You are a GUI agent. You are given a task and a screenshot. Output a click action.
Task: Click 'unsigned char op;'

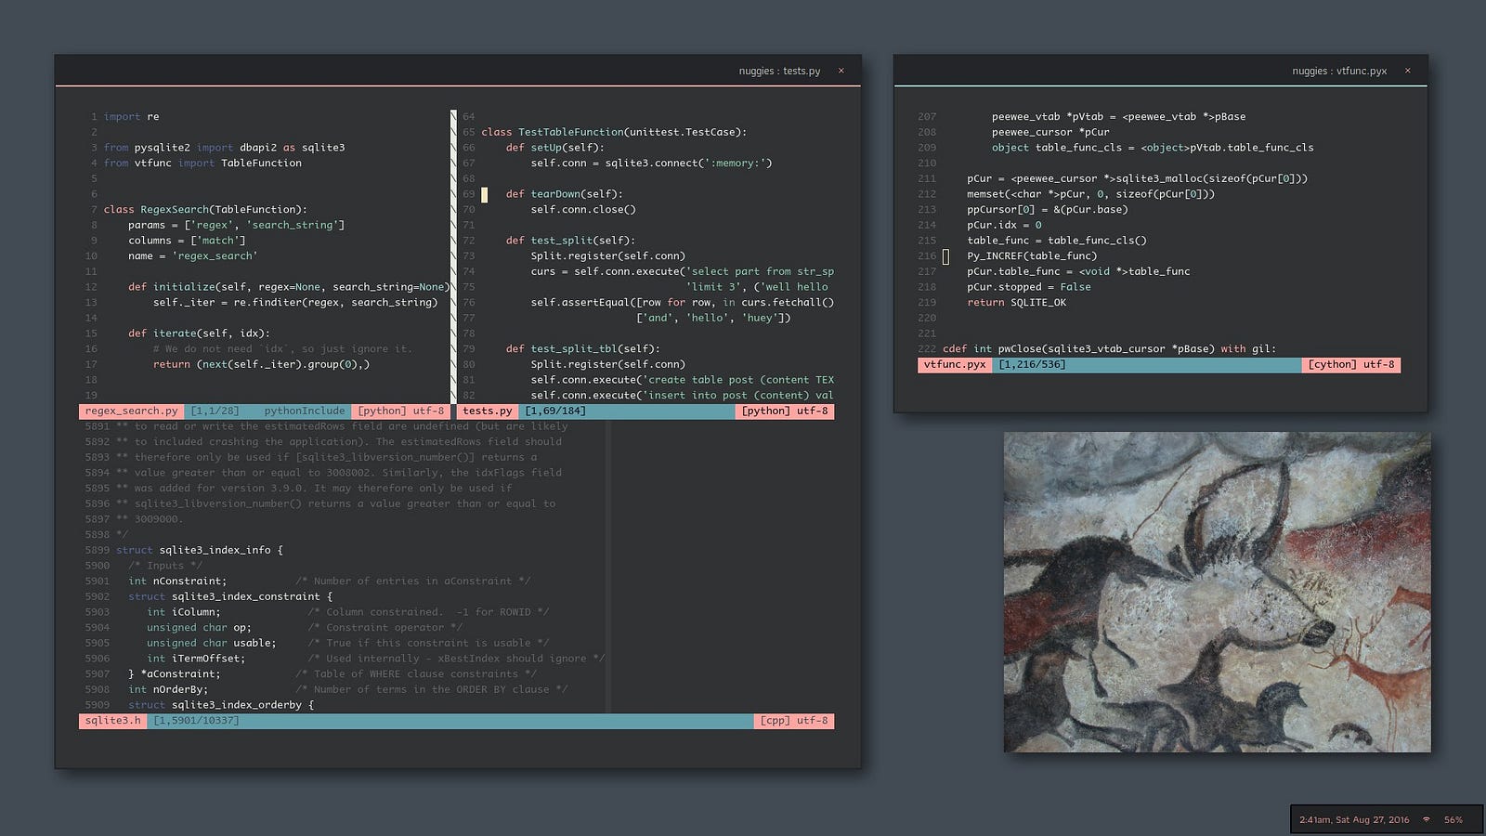(199, 628)
